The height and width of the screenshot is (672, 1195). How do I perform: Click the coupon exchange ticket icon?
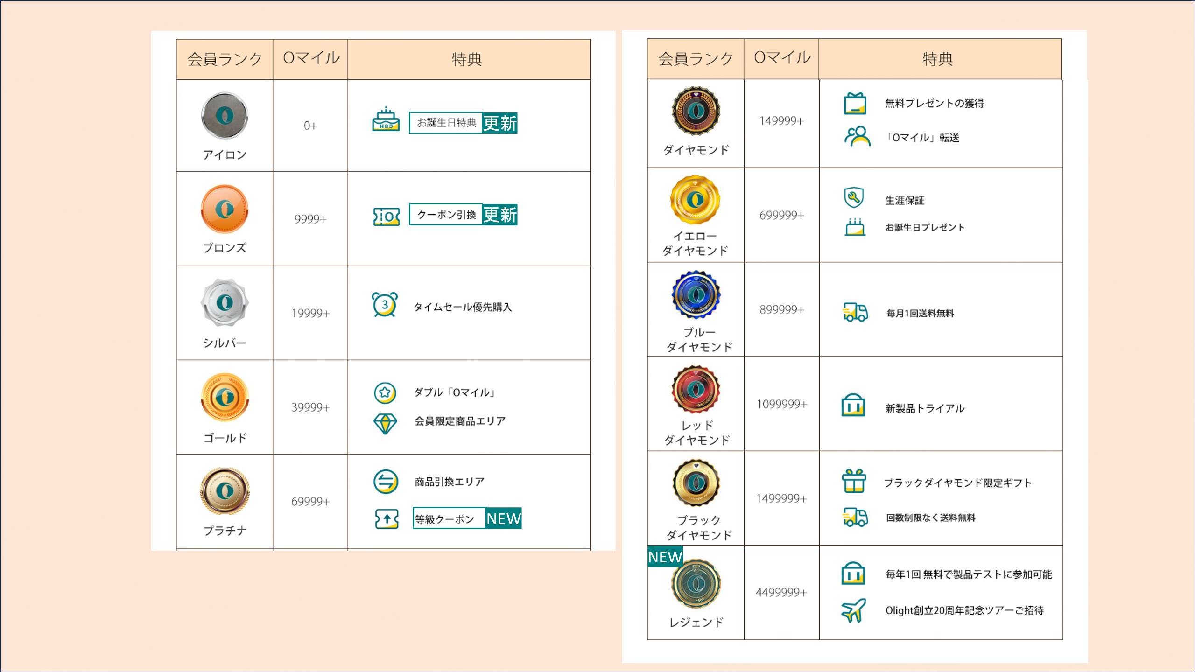point(386,217)
